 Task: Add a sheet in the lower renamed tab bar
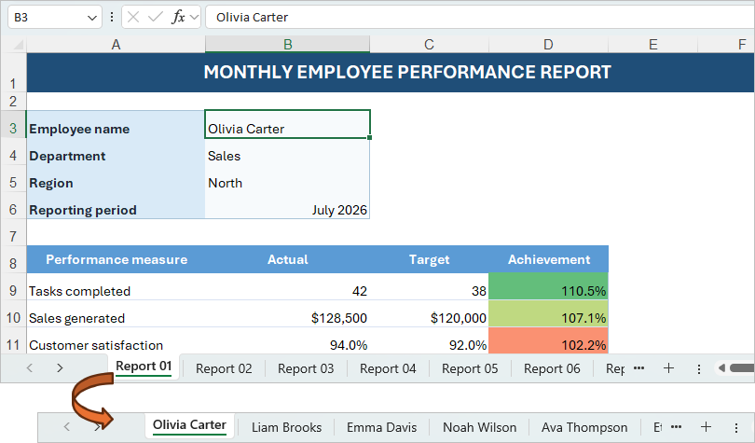[706, 427]
